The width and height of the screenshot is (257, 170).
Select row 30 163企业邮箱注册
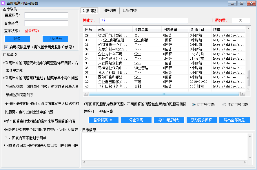(x=164, y=40)
